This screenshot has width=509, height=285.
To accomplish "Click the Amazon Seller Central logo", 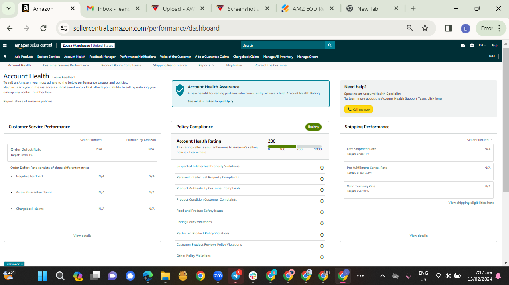I will [33, 45].
